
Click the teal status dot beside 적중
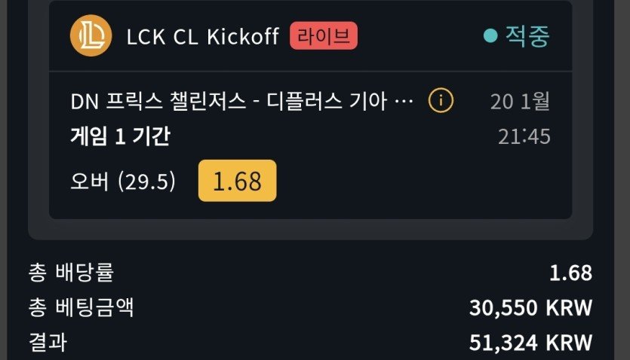(x=490, y=35)
